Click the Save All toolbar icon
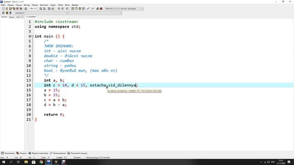Screen dimensions: 294x165 pos(14,9)
